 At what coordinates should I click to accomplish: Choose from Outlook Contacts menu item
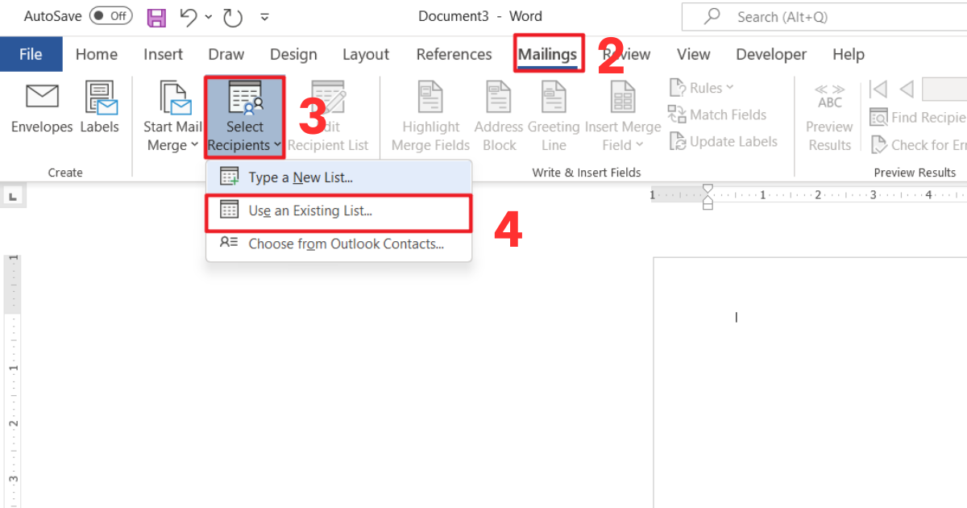338,244
